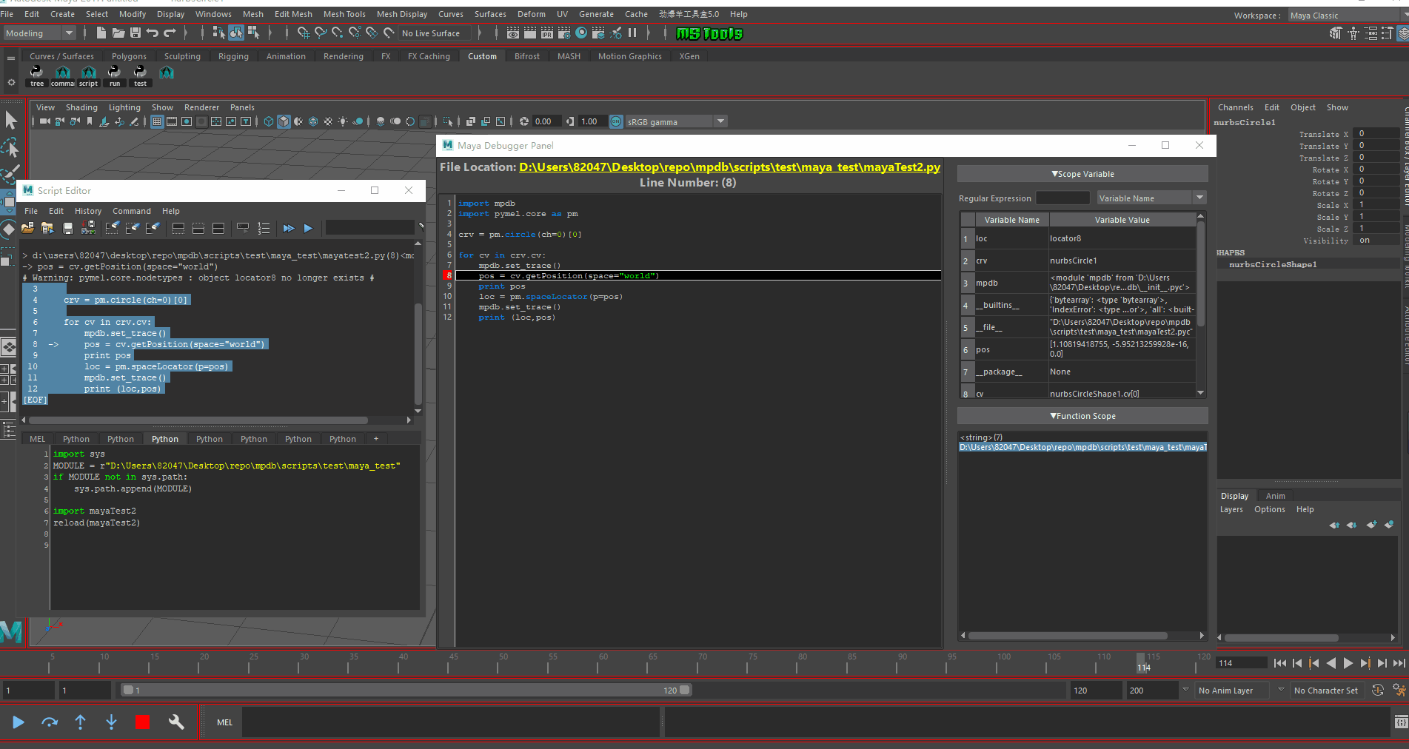Open the History menu in Script Editor
Viewport: 1409px width, 749px height.
[x=88, y=211]
